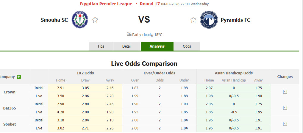The height and width of the screenshot is (133, 303).
Task: Open Bet365 odds changes chart icon
Action: tap(285, 108)
